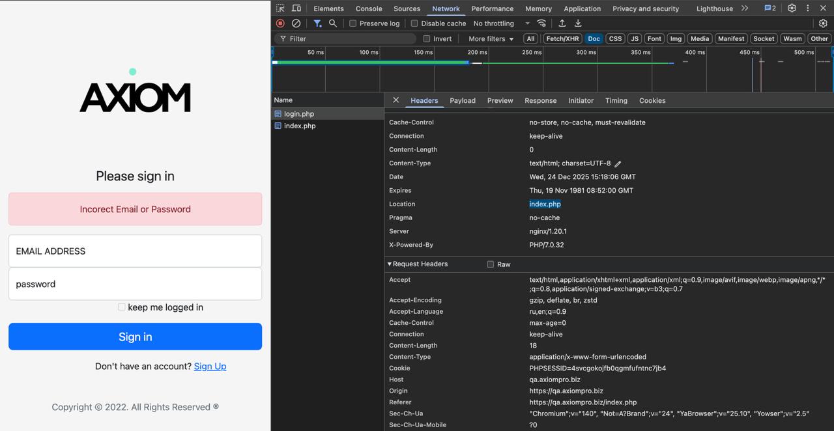Tick the keep me logged in checkbox
The image size is (834, 431).
(121, 307)
